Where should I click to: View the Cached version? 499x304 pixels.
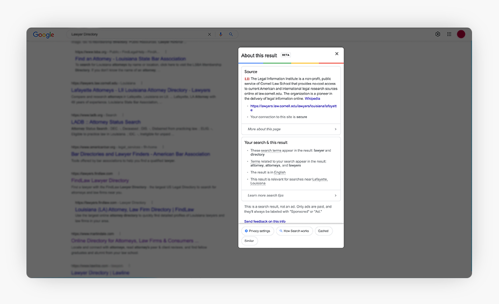click(323, 231)
